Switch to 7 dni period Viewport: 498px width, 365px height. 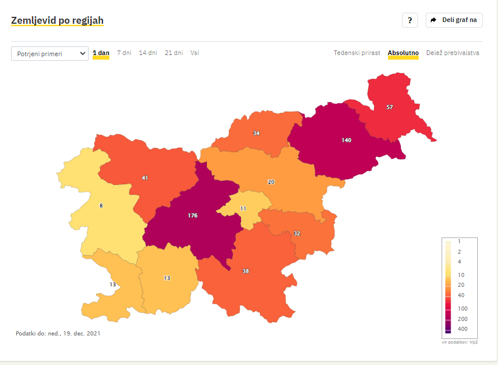124,53
